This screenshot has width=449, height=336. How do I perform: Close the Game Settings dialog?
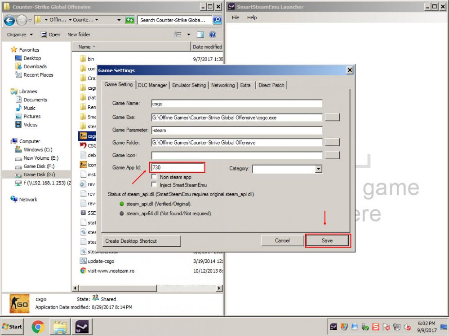[x=350, y=70]
